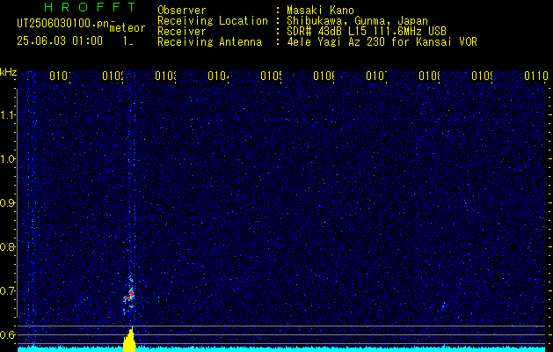
Task: Click the 0110 time marker
Action: (x=536, y=76)
